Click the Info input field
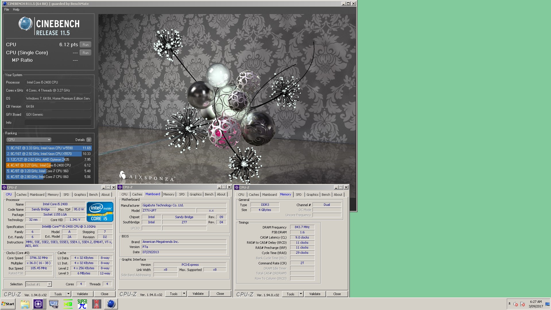 [58, 123]
